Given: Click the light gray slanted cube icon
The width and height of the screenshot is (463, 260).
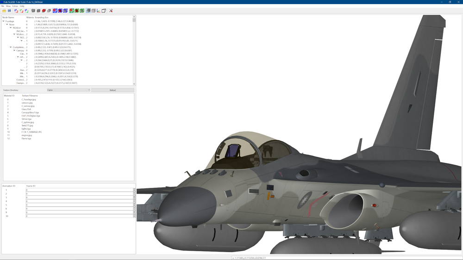Looking at the screenshot, I should (49, 11).
